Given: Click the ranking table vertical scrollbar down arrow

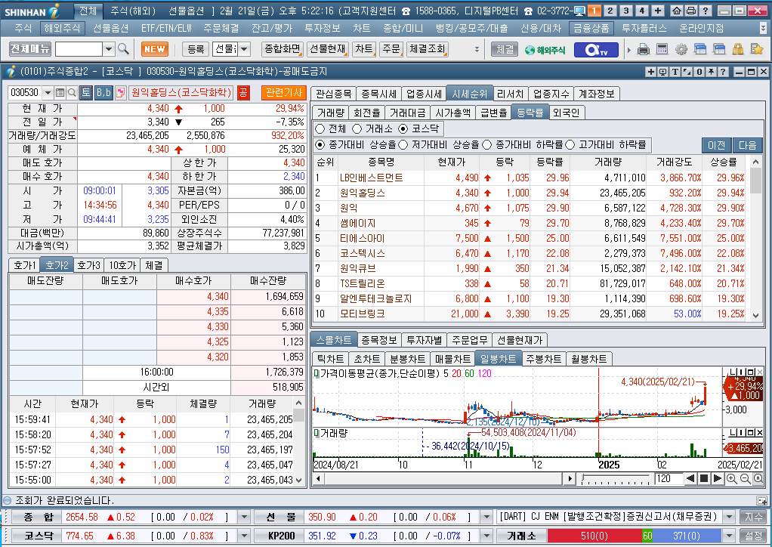Looking at the screenshot, I should (x=755, y=316).
